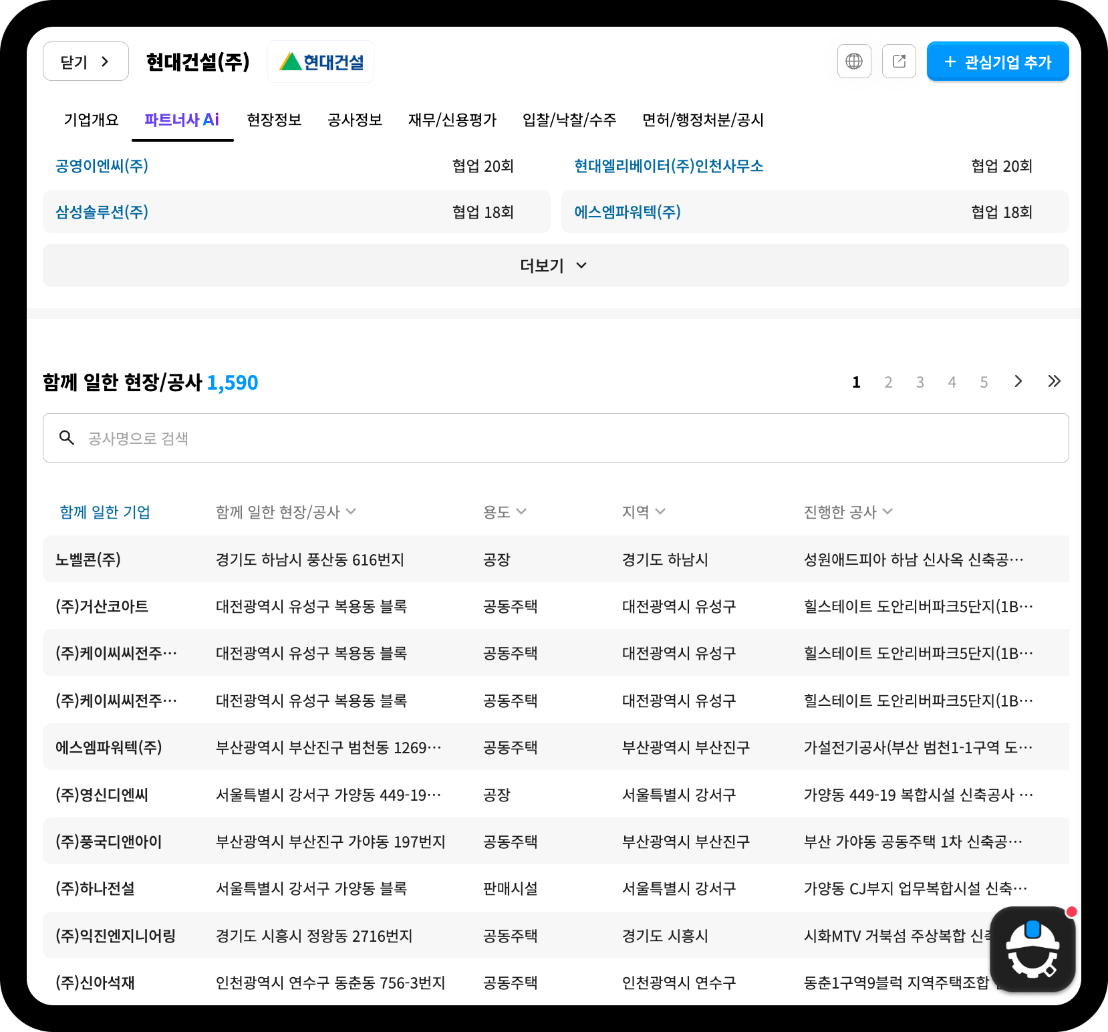Open partner link 공영이엔씨(주)

(x=102, y=166)
